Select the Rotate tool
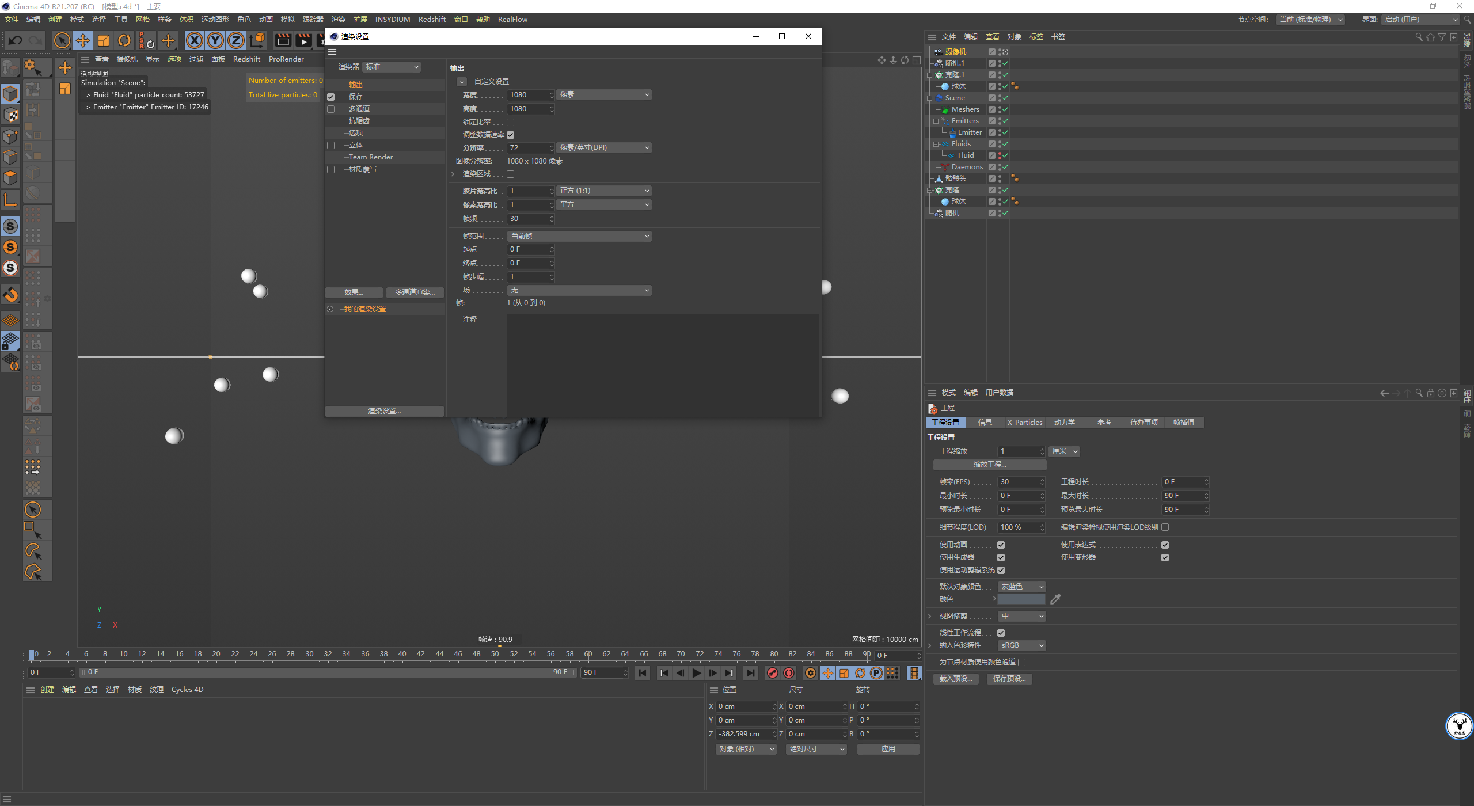1474x806 pixels. click(x=124, y=40)
